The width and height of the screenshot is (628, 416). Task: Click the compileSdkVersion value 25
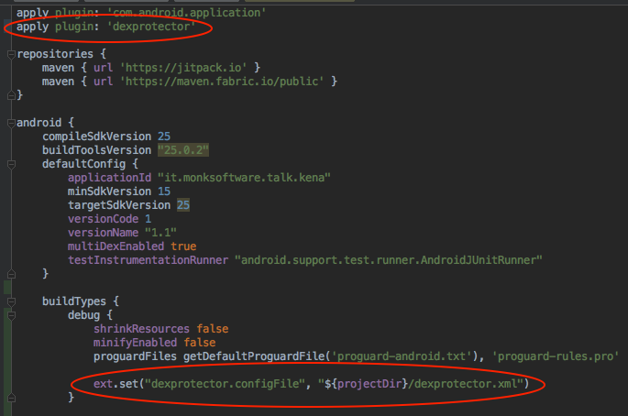tap(163, 136)
